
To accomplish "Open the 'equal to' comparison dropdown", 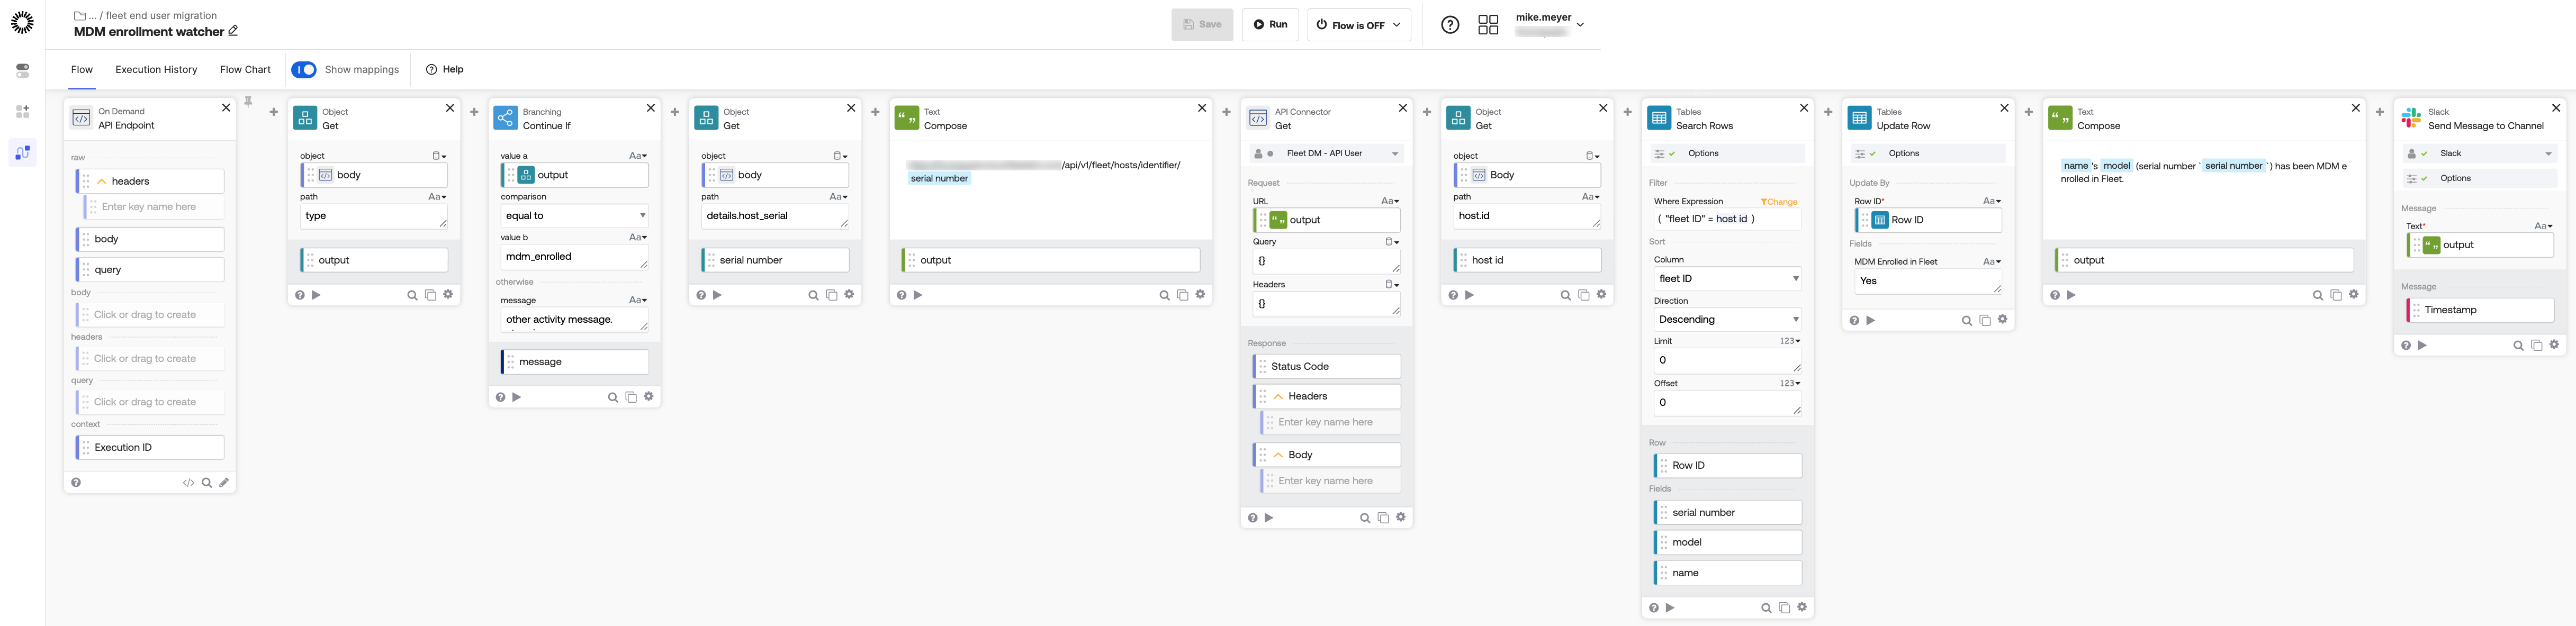I will tap(573, 216).
